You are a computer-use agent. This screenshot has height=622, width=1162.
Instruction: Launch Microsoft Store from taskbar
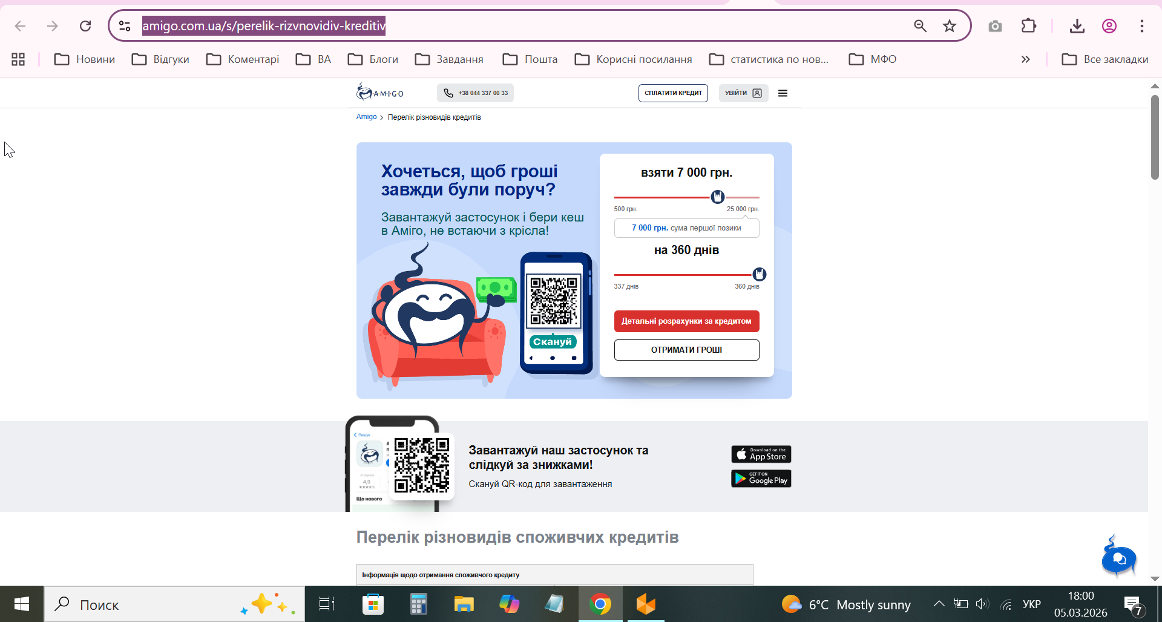click(x=373, y=604)
